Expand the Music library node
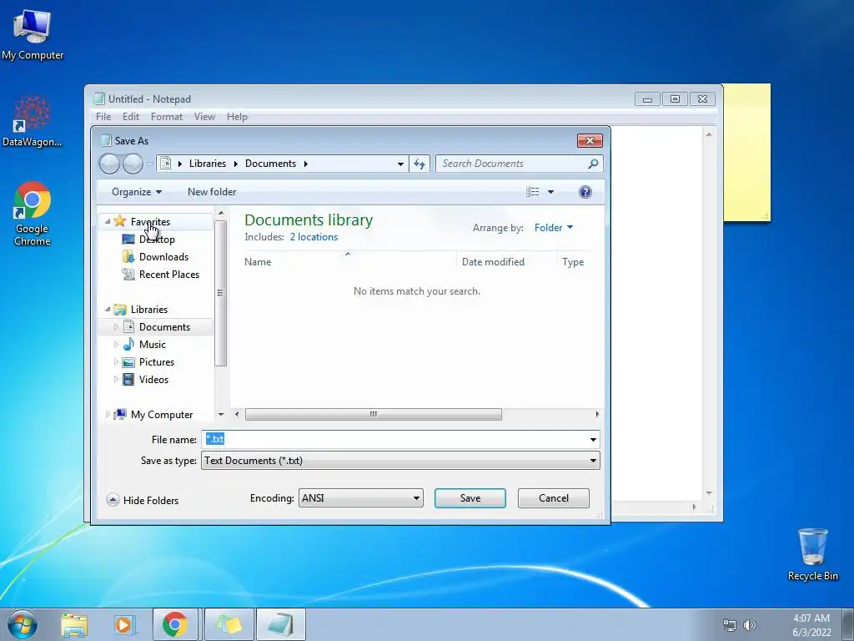Viewport: 854px width, 641px height. (115, 345)
